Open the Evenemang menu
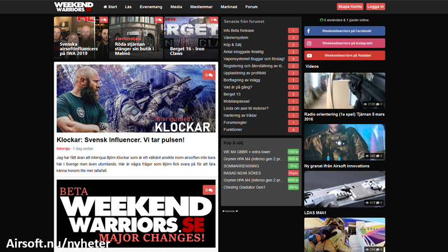Viewport: 448px width, 252px height. tap(151, 7)
